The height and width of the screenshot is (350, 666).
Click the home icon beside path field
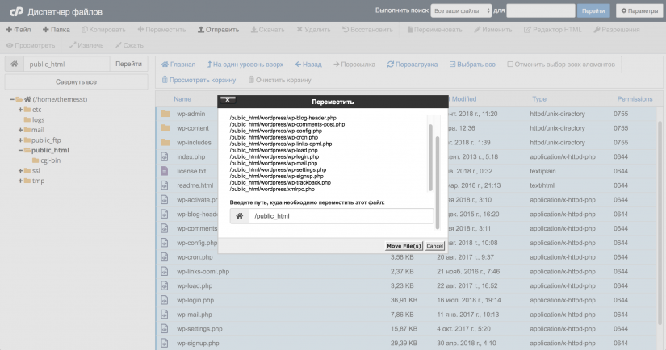(14, 64)
